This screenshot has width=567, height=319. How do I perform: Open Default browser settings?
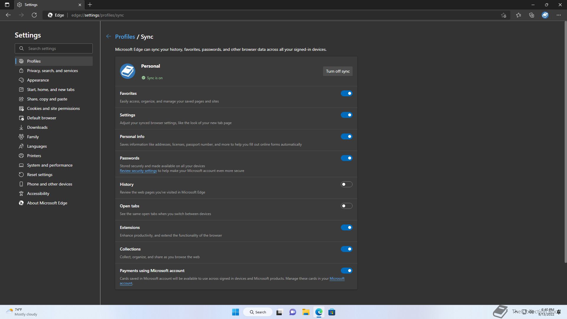coord(54,118)
